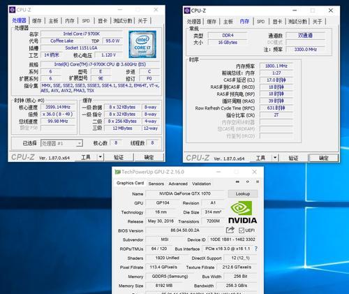
Task: Switch to 内存 tab in left CPU-Z
Action: coord(70,21)
